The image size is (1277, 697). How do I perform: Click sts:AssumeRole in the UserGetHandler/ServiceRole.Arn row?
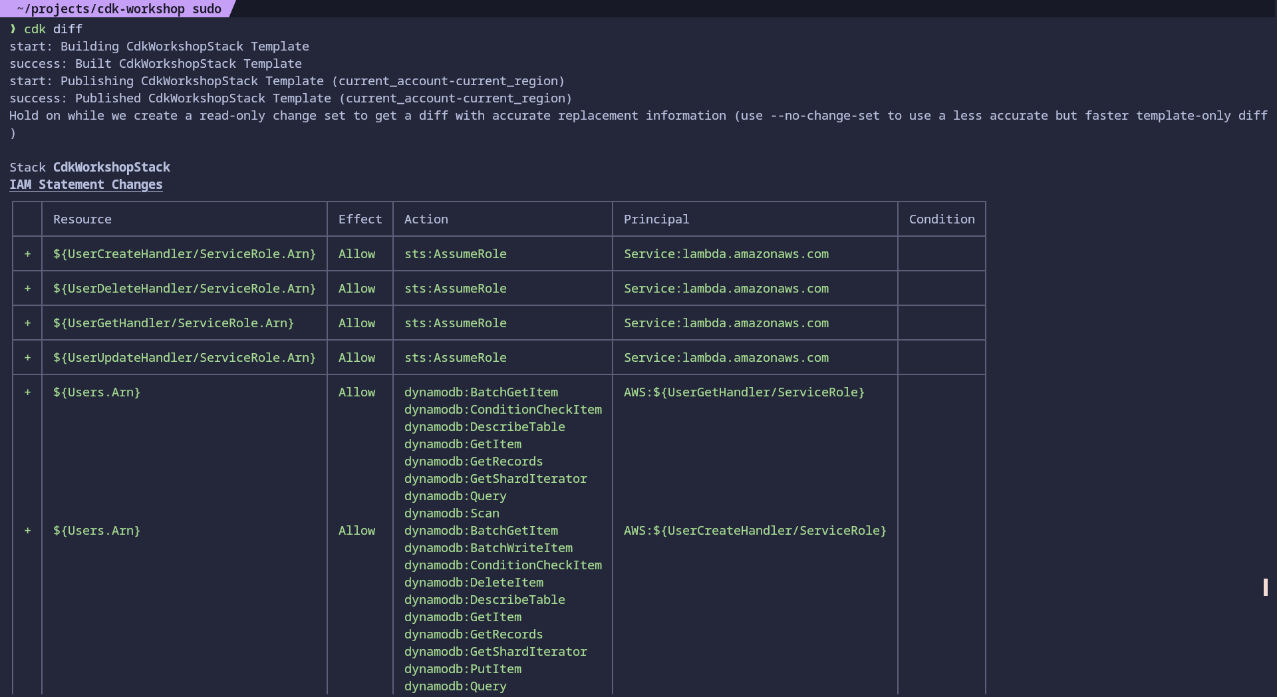pyautogui.click(x=456, y=323)
